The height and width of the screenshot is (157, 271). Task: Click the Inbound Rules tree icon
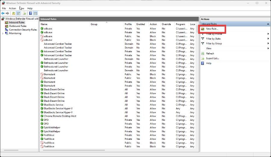[7, 23]
